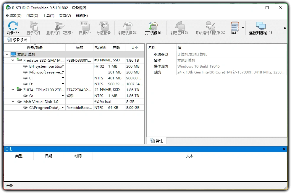Sort by 标签 column header

tap(80, 48)
